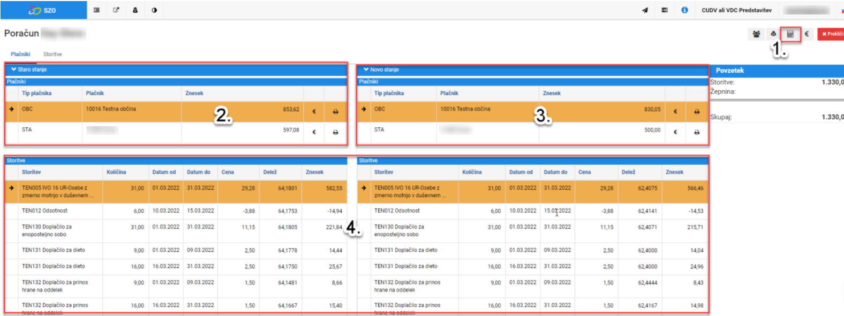Open CUDV ali VDC Predstavitev dropdown

(x=736, y=10)
